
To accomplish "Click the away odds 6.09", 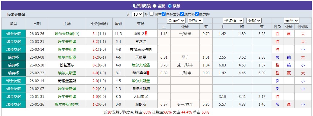I will pos(262,73).
